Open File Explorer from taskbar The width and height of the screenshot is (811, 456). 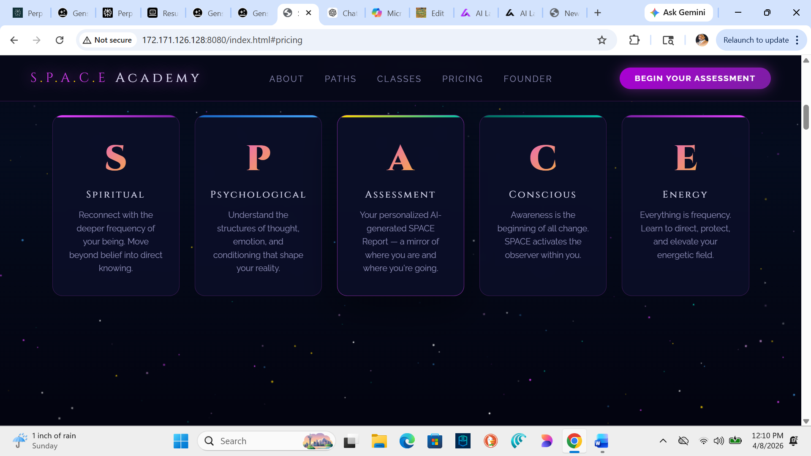[x=379, y=441]
